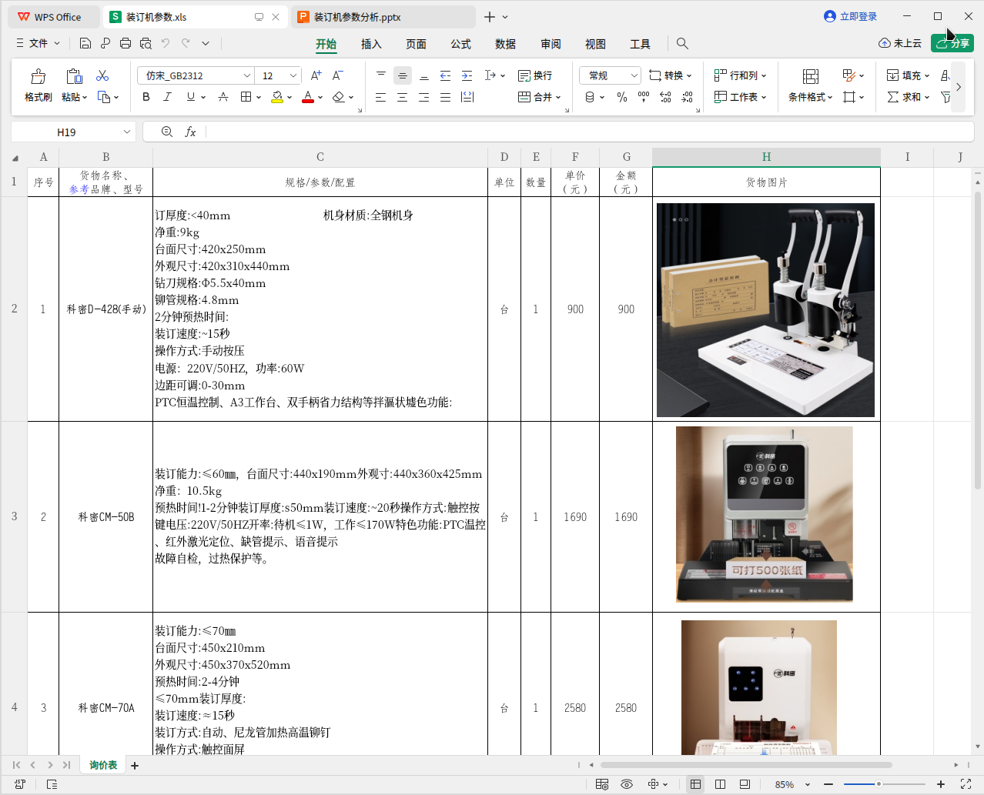Open the 数据 ribbon tab
This screenshot has height=795, width=984.
[505, 44]
